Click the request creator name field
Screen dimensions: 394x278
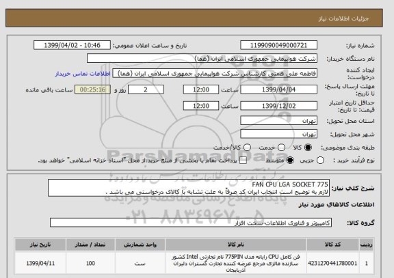215,73
